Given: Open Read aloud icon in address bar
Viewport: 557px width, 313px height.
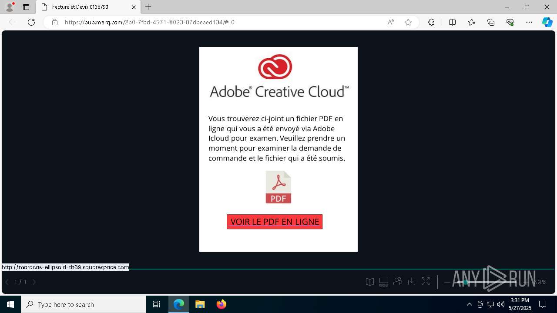Looking at the screenshot, I should tap(391, 22).
